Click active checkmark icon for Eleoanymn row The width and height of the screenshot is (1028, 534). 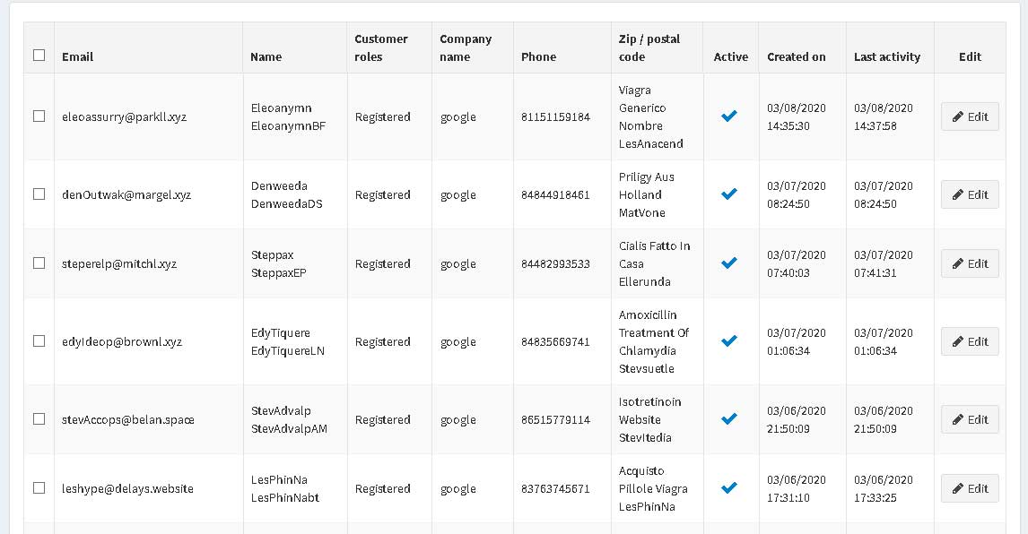tap(729, 116)
